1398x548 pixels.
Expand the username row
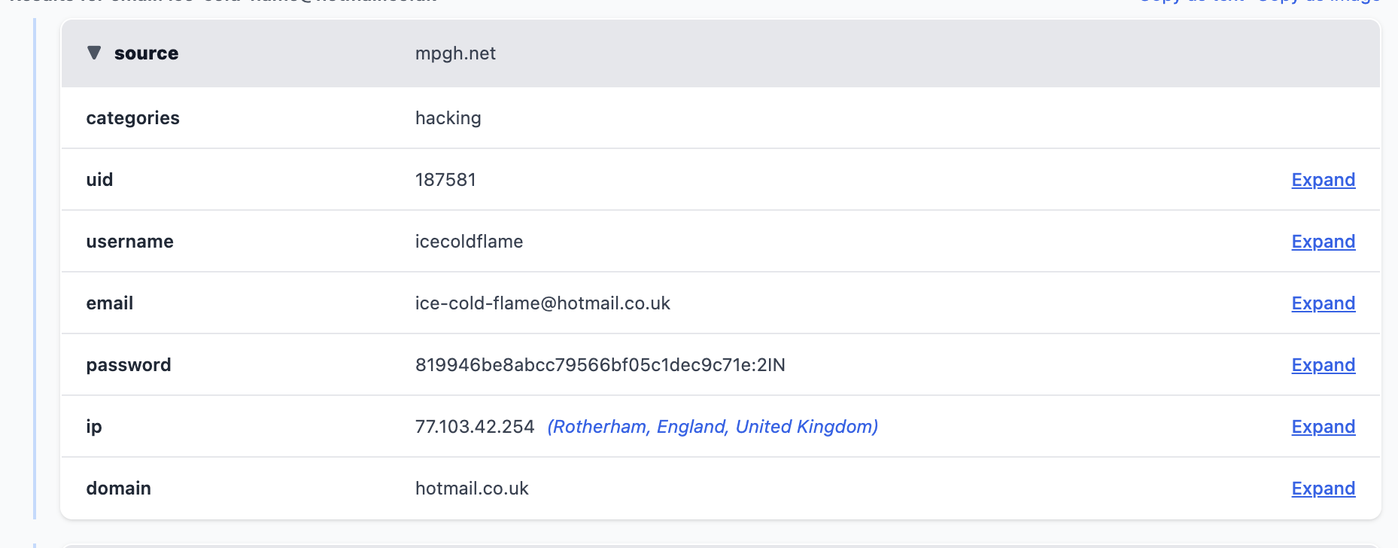[1323, 242]
